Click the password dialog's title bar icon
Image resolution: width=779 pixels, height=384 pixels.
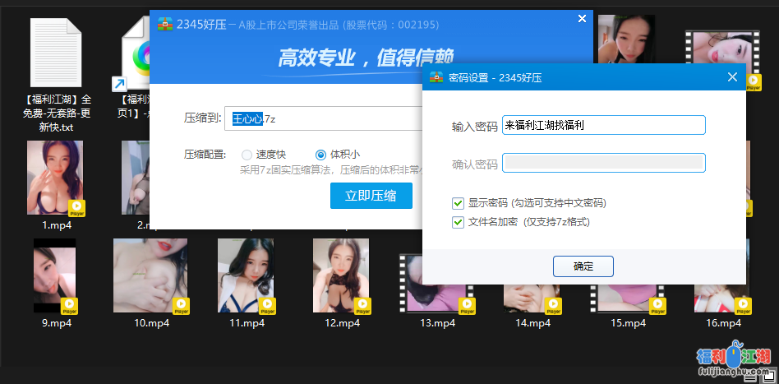click(x=436, y=78)
